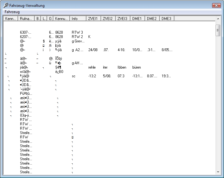Select the ZVEI3 column header

point(123,19)
